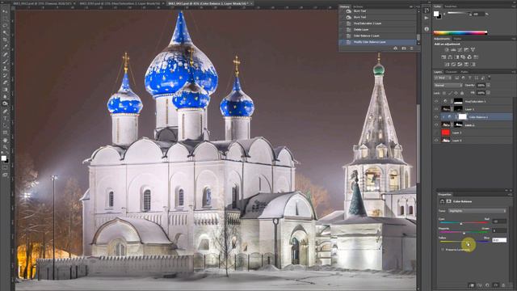Open the Opacity slider arrow
Viewport: 517px width, 291px height.
[488, 85]
